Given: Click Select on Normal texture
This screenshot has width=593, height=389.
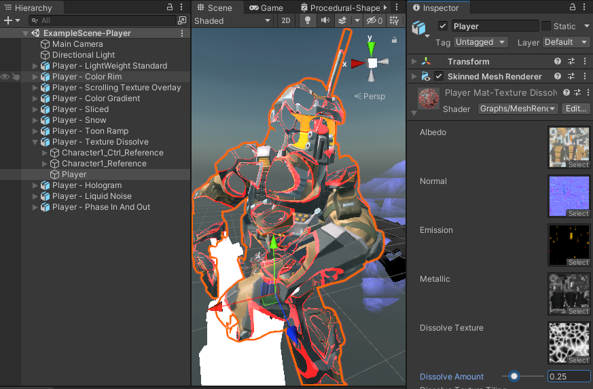Looking at the screenshot, I should click(578, 214).
